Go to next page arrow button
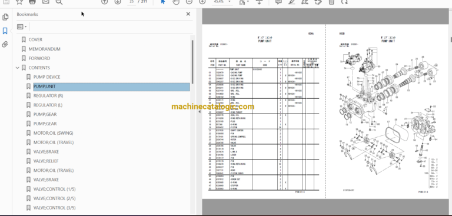 (x=118, y=2)
